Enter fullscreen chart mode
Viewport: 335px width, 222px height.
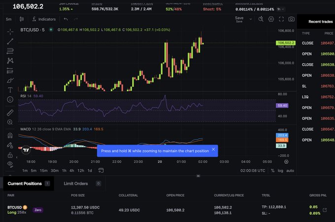[281, 19]
